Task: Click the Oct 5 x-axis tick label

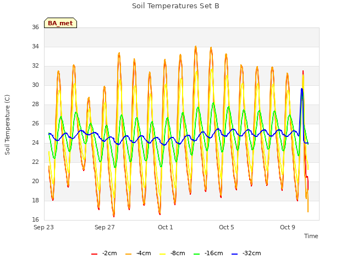Action: [227, 227]
